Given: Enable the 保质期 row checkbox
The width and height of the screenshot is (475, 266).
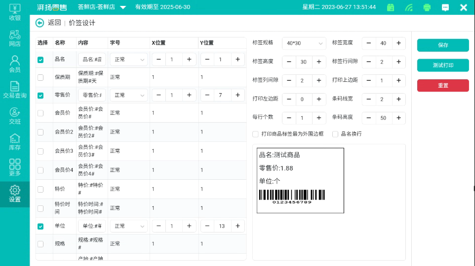Looking at the screenshot, I should point(40,77).
